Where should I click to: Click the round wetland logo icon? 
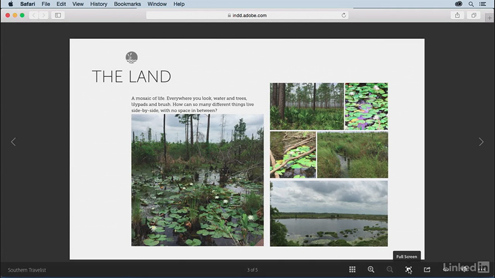132,57
